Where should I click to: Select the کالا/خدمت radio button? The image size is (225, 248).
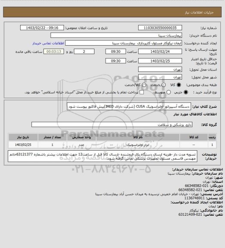(144, 85)
